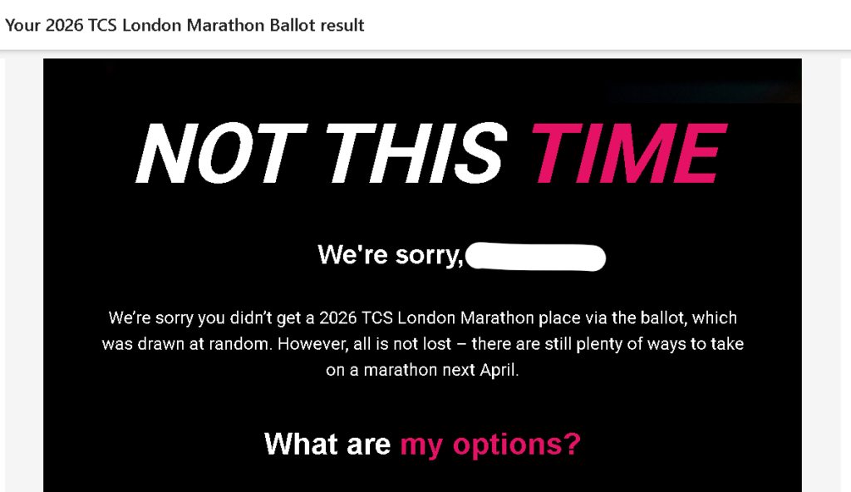Click the "We're sorry," greeting text

pyautogui.click(x=391, y=254)
